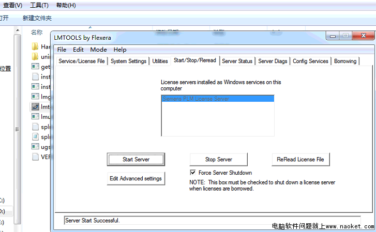
Task: Open Explorer's 工具(T) menu
Action: coord(39,5)
